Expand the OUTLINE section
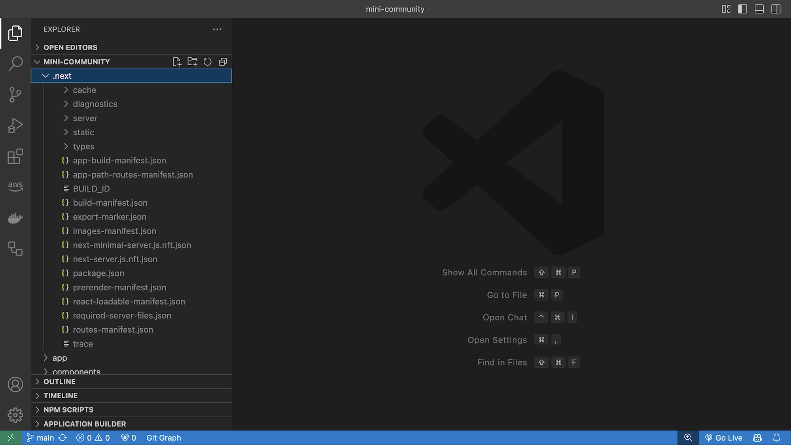 [x=59, y=382]
